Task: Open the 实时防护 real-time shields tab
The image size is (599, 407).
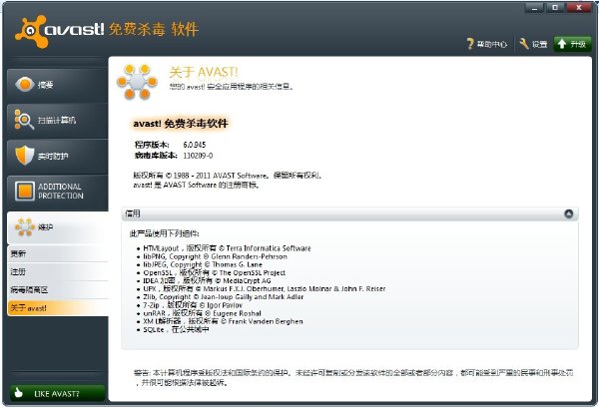Action: click(x=57, y=157)
